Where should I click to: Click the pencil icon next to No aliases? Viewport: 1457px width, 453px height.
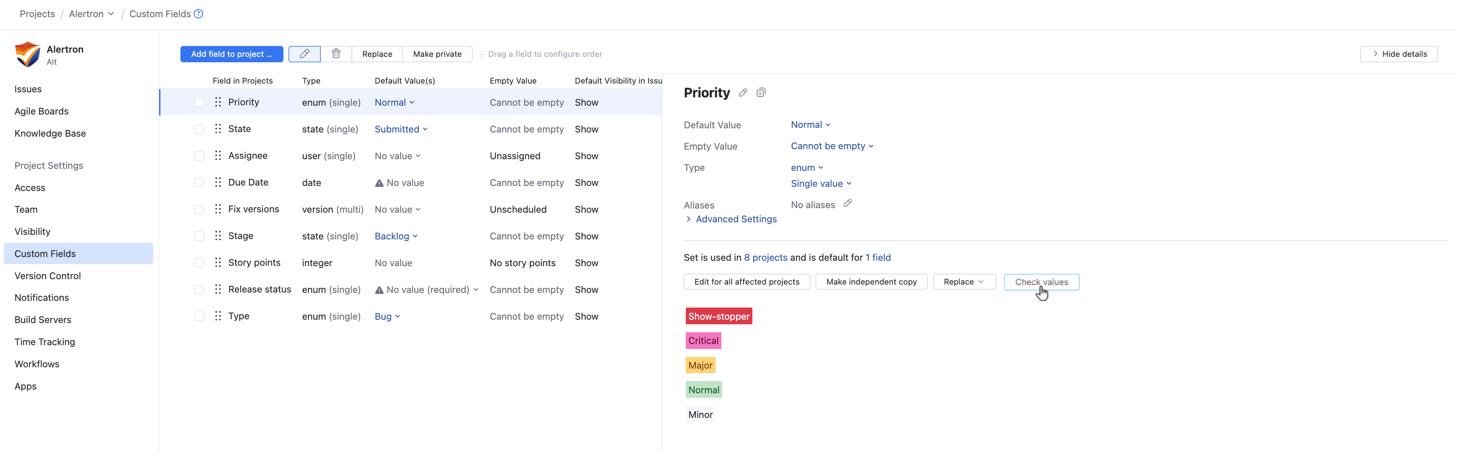847,204
